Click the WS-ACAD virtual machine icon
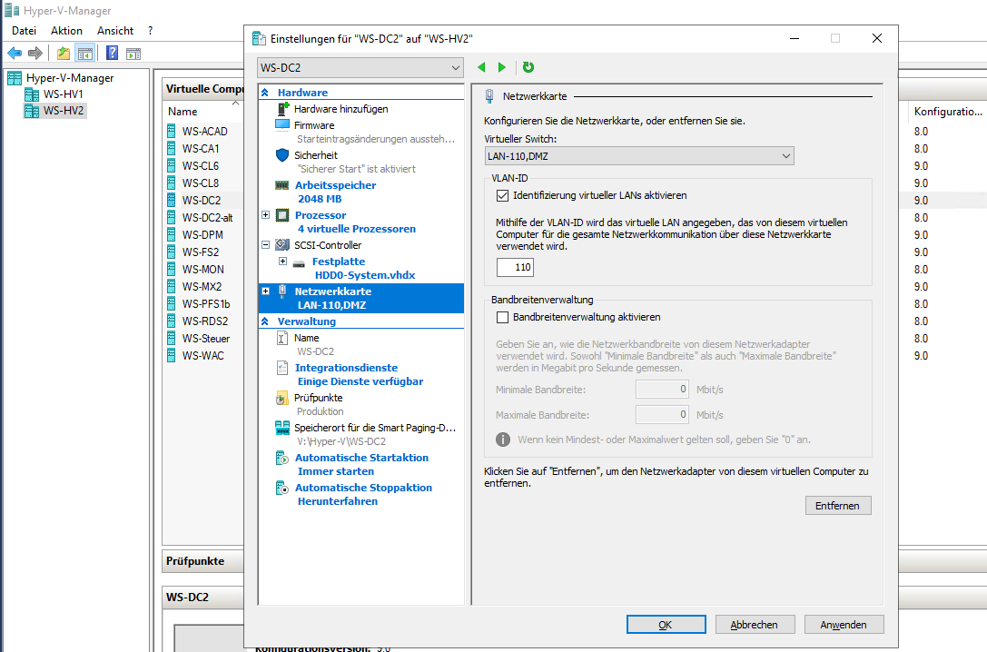Screen dimensions: 987x652 (172, 131)
